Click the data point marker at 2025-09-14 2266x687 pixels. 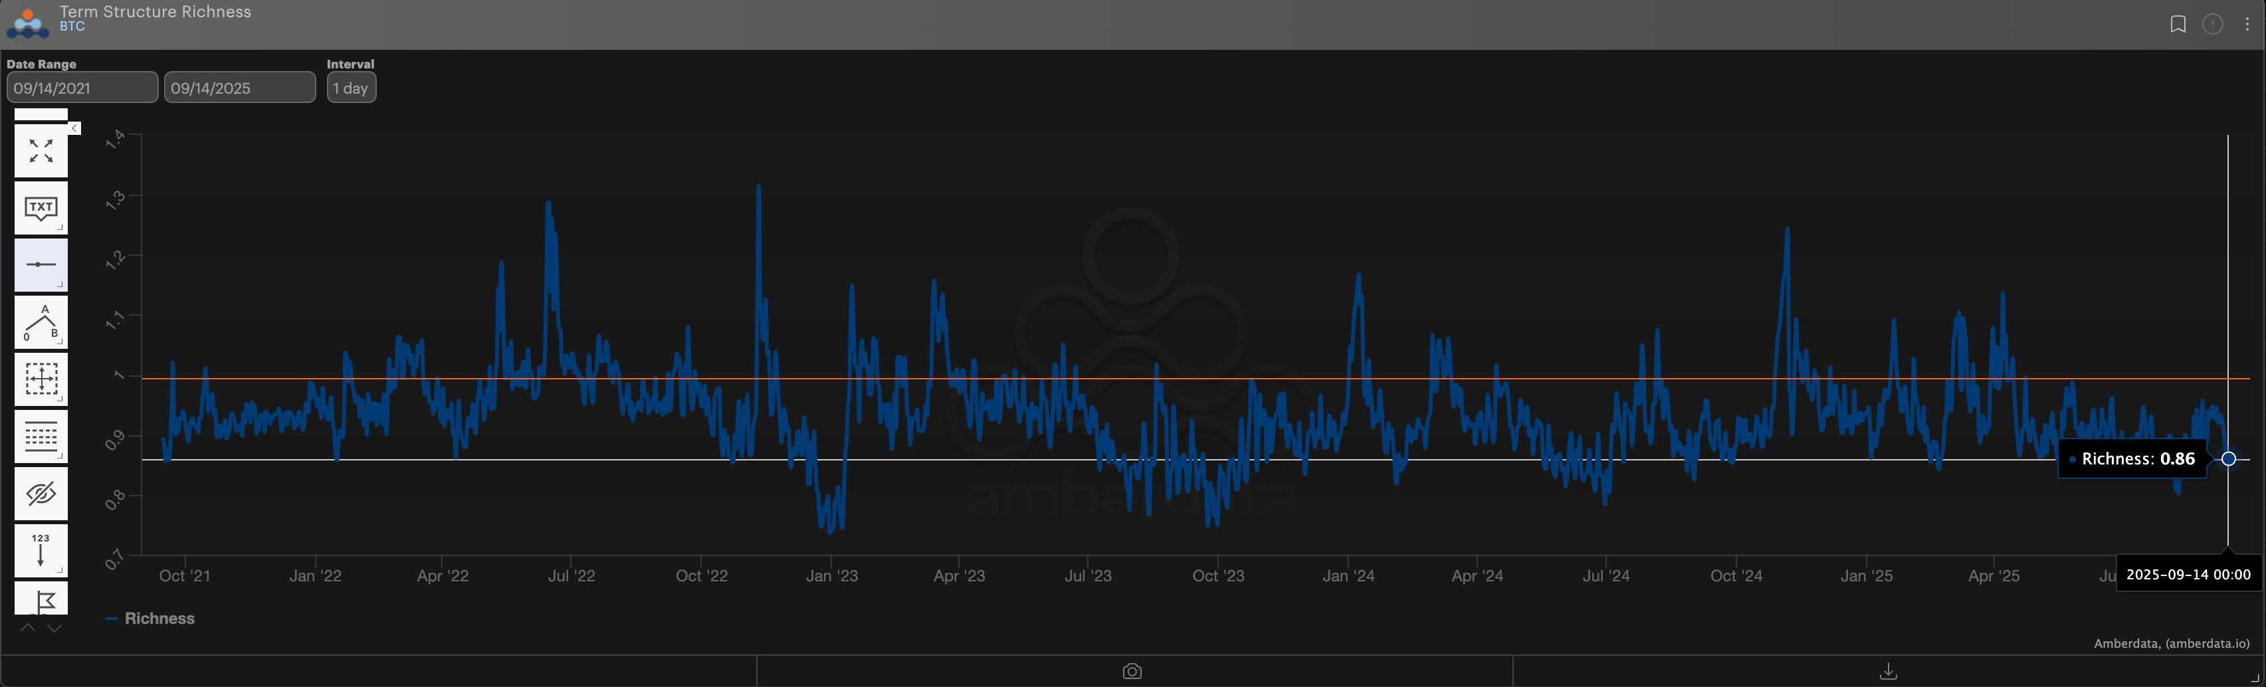tap(2228, 458)
